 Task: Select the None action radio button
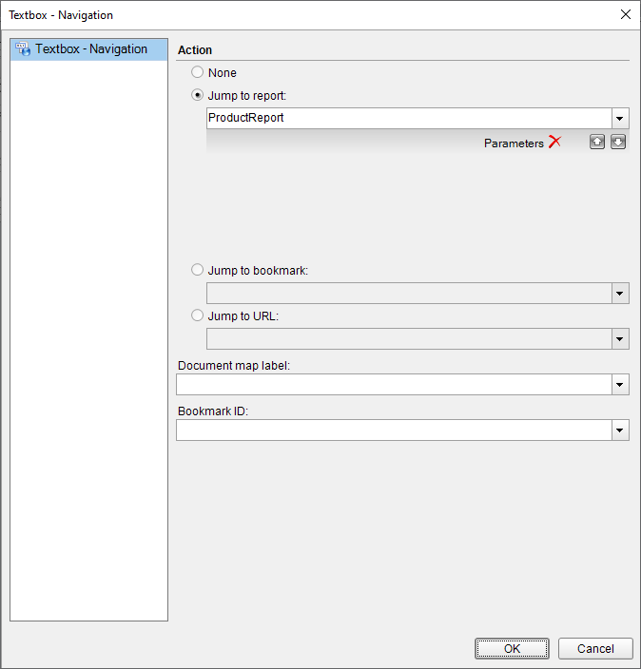point(197,72)
